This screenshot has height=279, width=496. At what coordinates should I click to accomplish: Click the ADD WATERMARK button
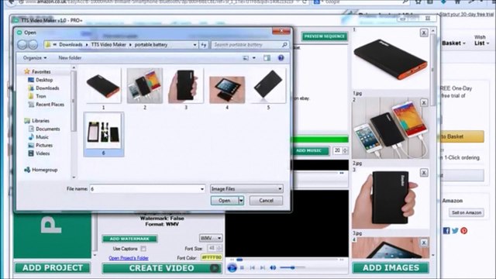click(x=129, y=239)
